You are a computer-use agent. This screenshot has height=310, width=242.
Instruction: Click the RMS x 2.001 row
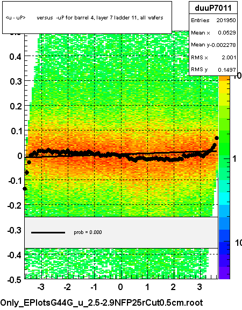tap(213, 57)
